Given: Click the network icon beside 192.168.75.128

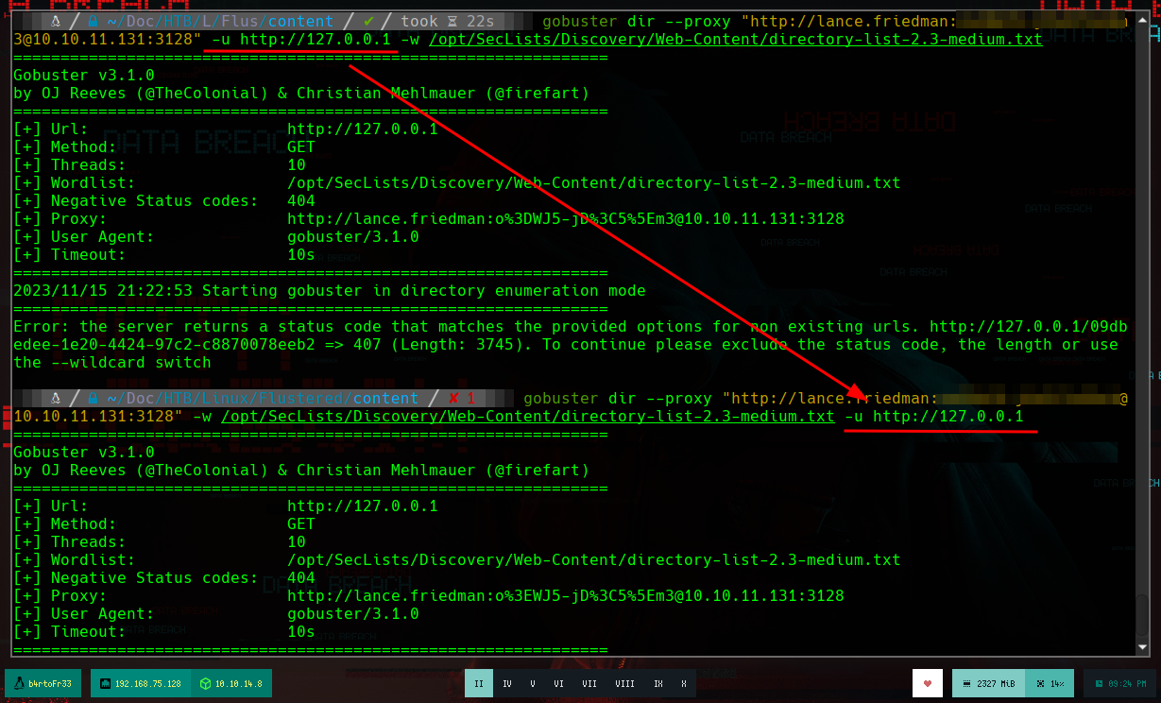Looking at the screenshot, I should click(105, 683).
